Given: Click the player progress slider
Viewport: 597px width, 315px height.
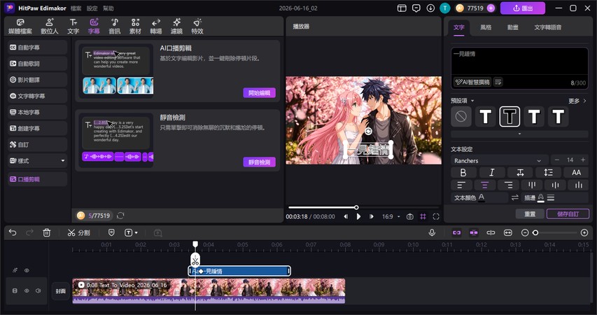Looking at the screenshot, I should click(x=363, y=208).
